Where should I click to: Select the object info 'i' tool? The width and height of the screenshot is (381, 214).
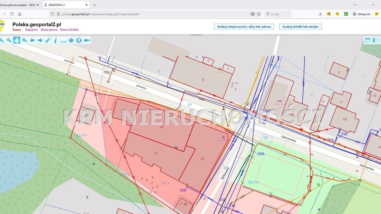point(55,40)
